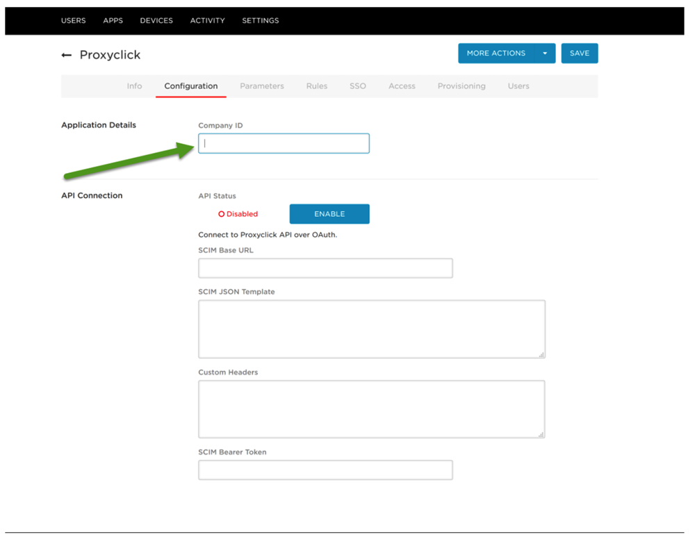
Task: Switch to the Parameters tab
Action: click(262, 86)
